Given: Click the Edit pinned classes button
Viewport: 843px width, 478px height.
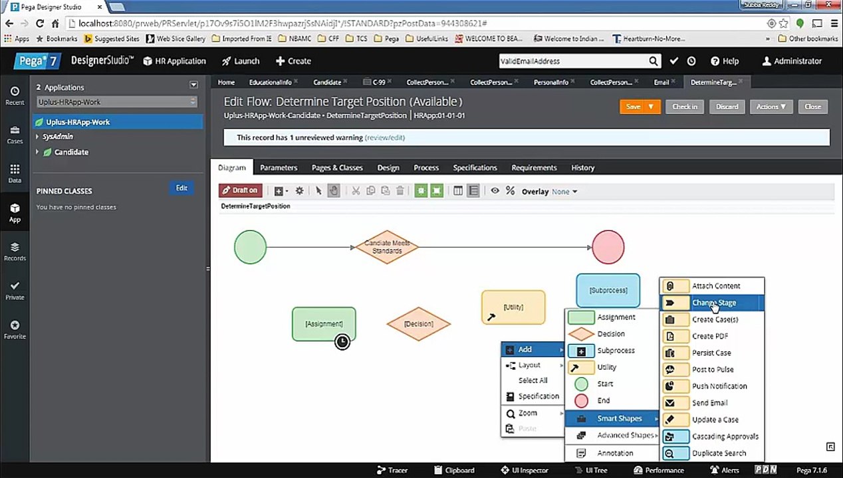Looking at the screenshot, I should coord(181,189).
